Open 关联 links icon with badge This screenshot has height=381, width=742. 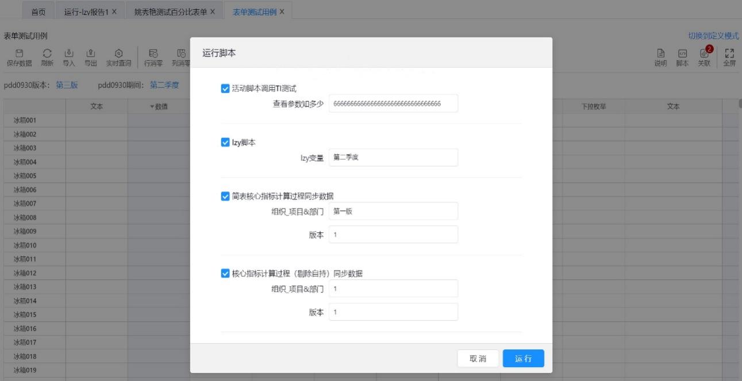(x=704, y=53)
